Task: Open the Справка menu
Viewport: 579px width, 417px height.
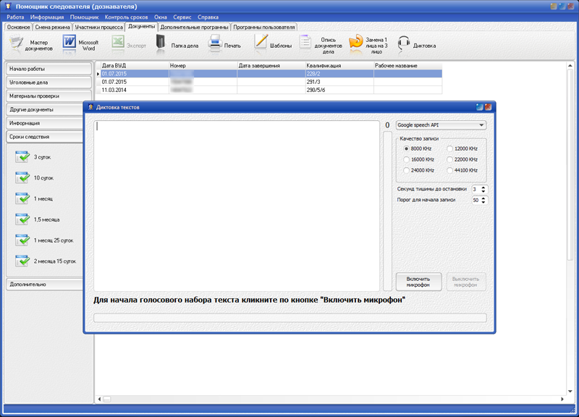Action: [x=208, y=17]
